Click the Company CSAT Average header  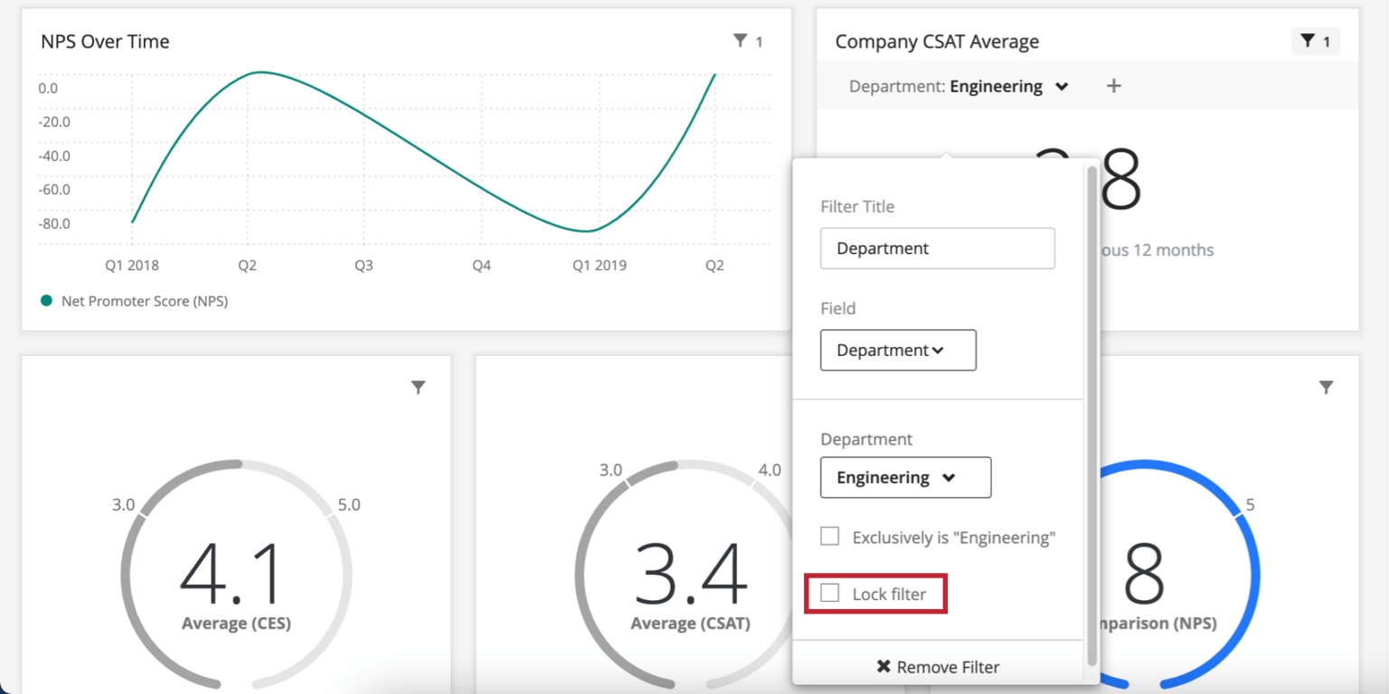(x=937, y=41)
